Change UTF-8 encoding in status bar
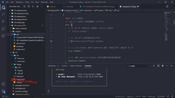Viewport: 175px width, 98px height. (x=138, y=96)
